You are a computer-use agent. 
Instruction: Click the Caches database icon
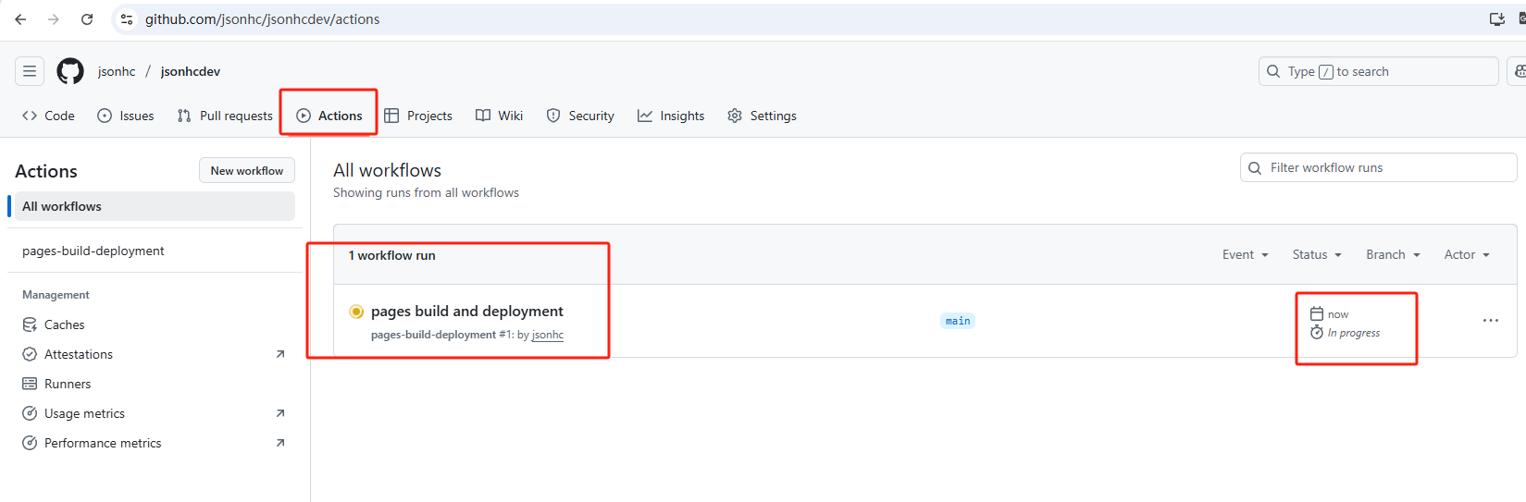point(30,324)
